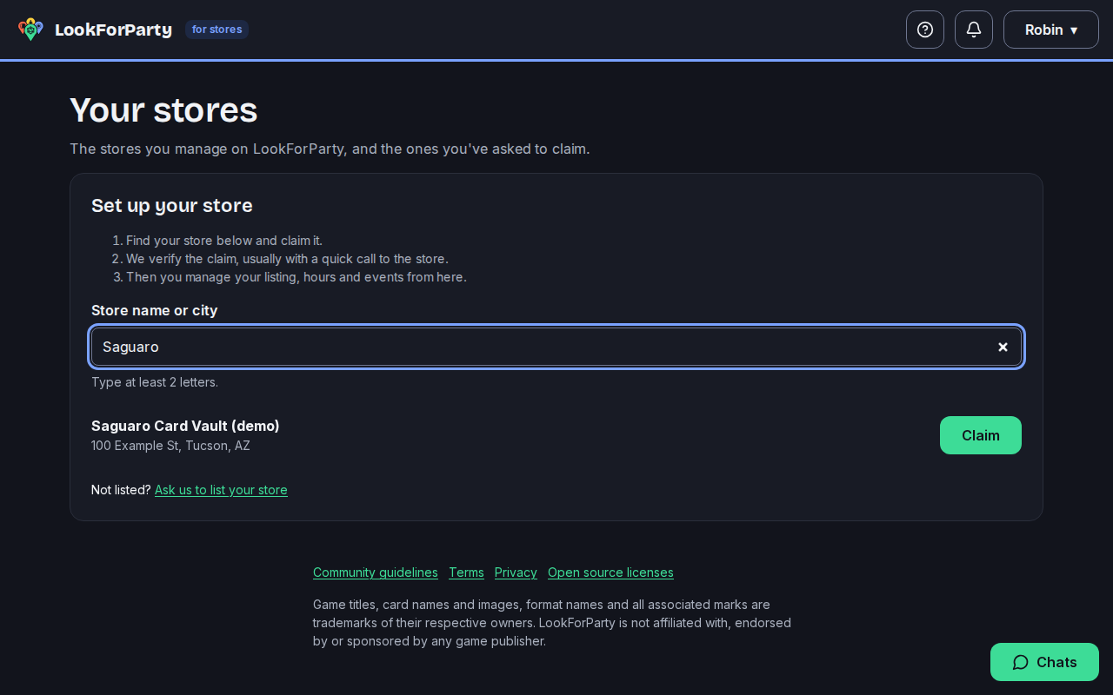
Task: Click the speech-bubble icon in Chats
Action: 1021,662
